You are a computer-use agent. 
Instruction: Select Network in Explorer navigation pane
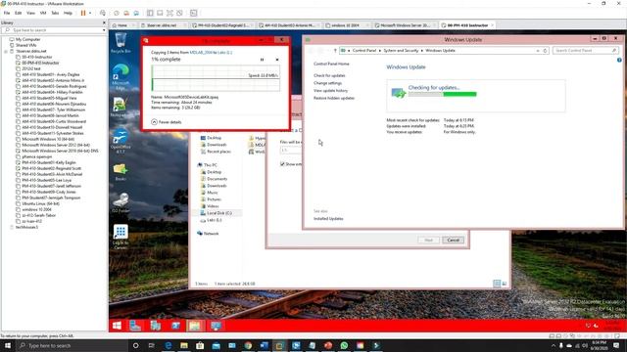(208, 234)
